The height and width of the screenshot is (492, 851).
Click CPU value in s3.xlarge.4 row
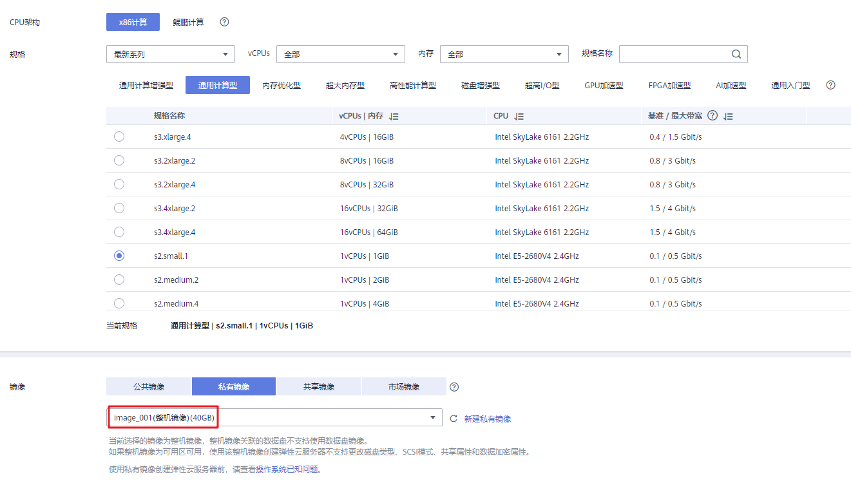pyautogui.click(x=542, y=137)
